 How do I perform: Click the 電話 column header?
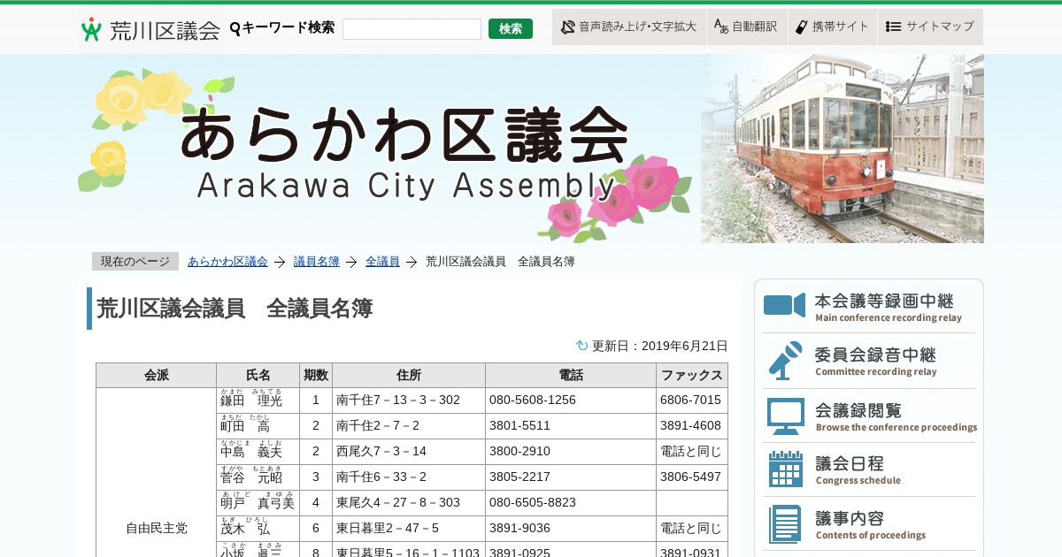571,375
